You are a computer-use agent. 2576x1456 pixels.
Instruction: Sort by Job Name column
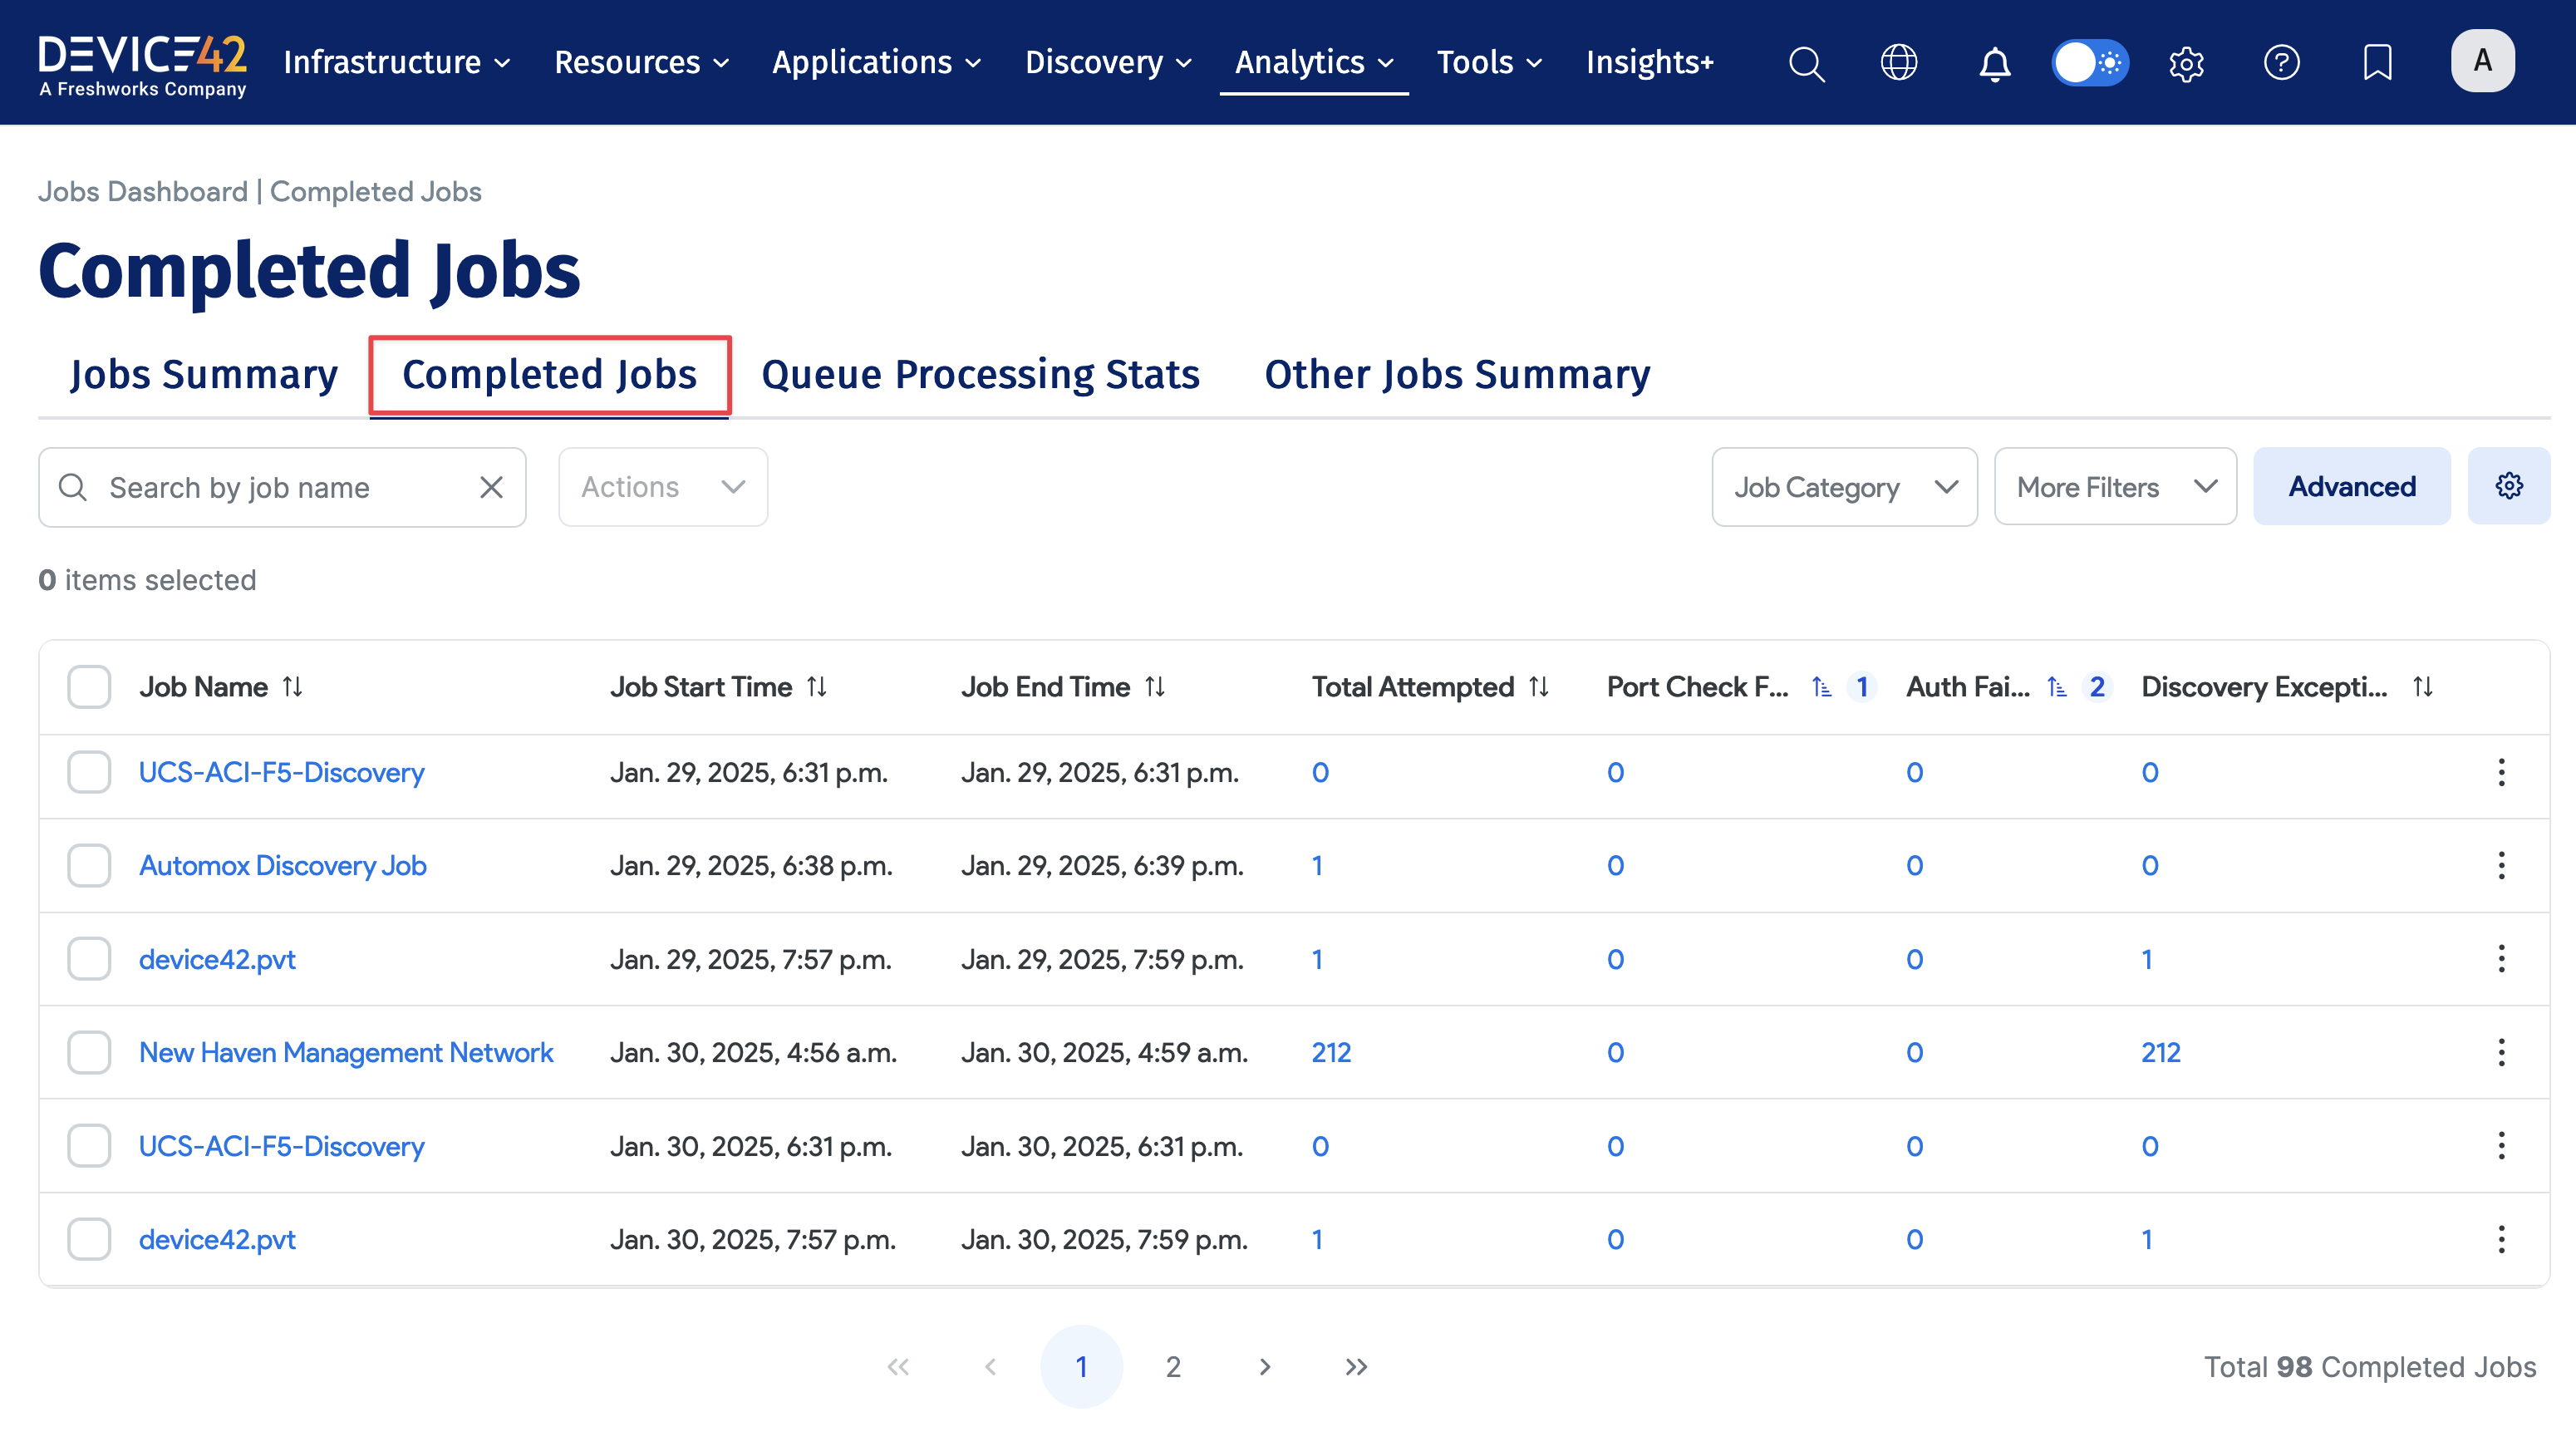pyautogui.click(x=292, y=687)
